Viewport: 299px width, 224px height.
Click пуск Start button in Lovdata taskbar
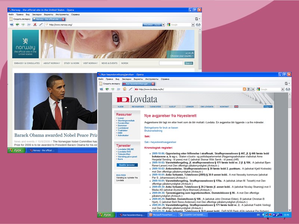pyautogui.click(x=106, y=215)
